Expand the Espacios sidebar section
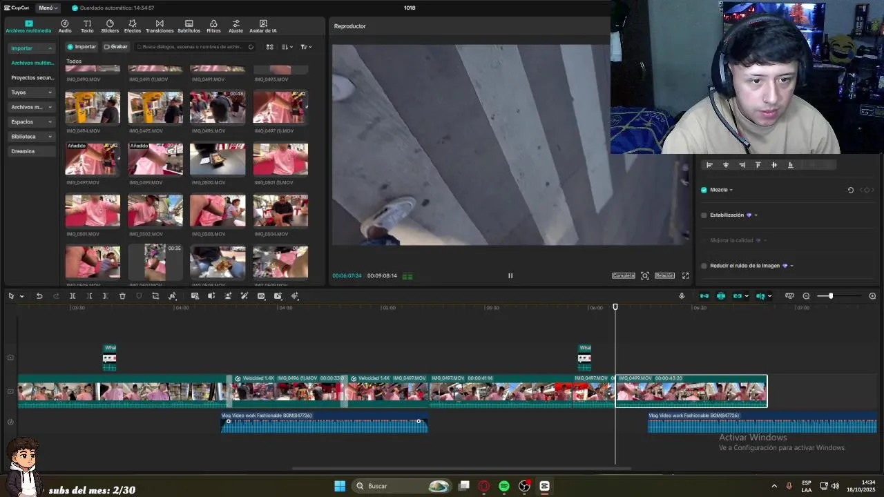This screenshot has width=884, height=497. coord(50,121)
